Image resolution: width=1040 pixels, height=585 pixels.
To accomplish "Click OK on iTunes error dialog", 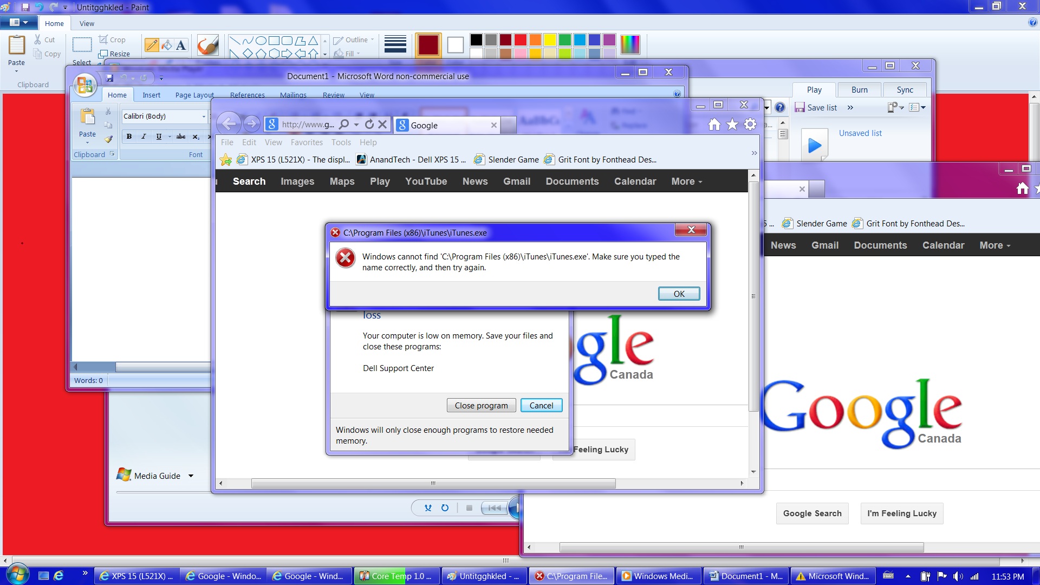I will [x=679, y=294].
